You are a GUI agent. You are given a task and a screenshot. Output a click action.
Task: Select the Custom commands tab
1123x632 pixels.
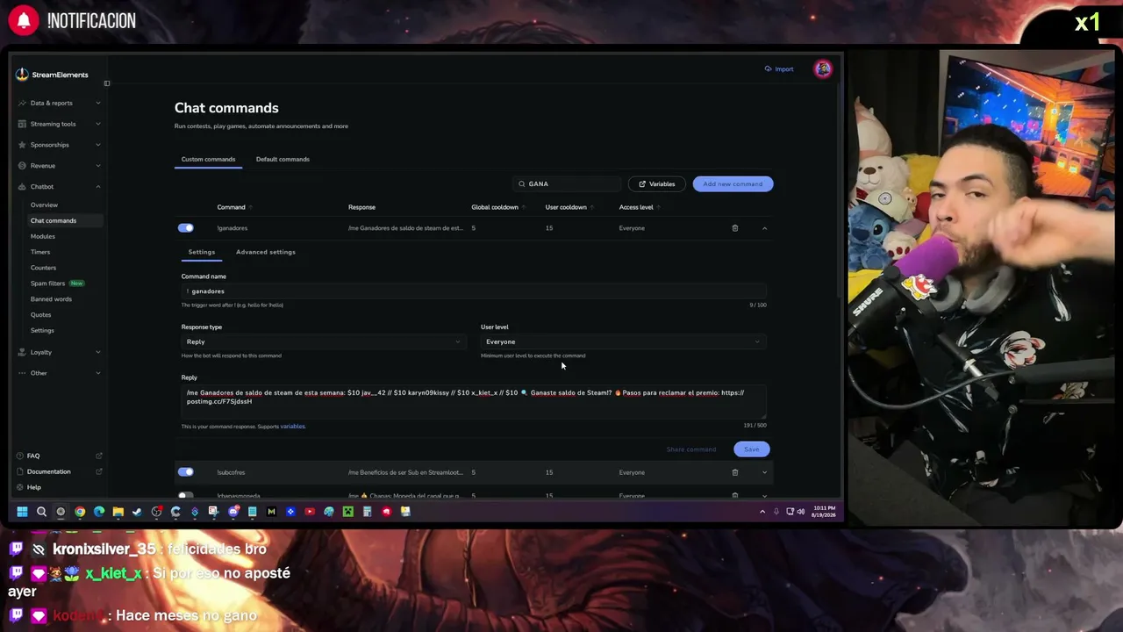[208, 160]
